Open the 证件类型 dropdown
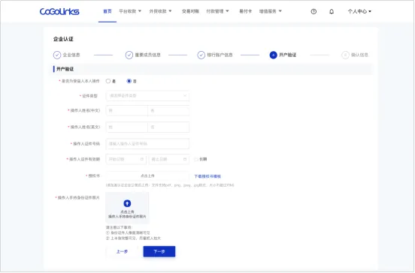Viewport: 415px width, 273px height. [147, 95]
